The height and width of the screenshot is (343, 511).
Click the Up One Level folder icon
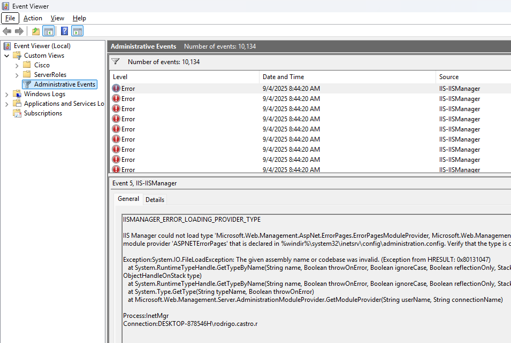[36, 31]
